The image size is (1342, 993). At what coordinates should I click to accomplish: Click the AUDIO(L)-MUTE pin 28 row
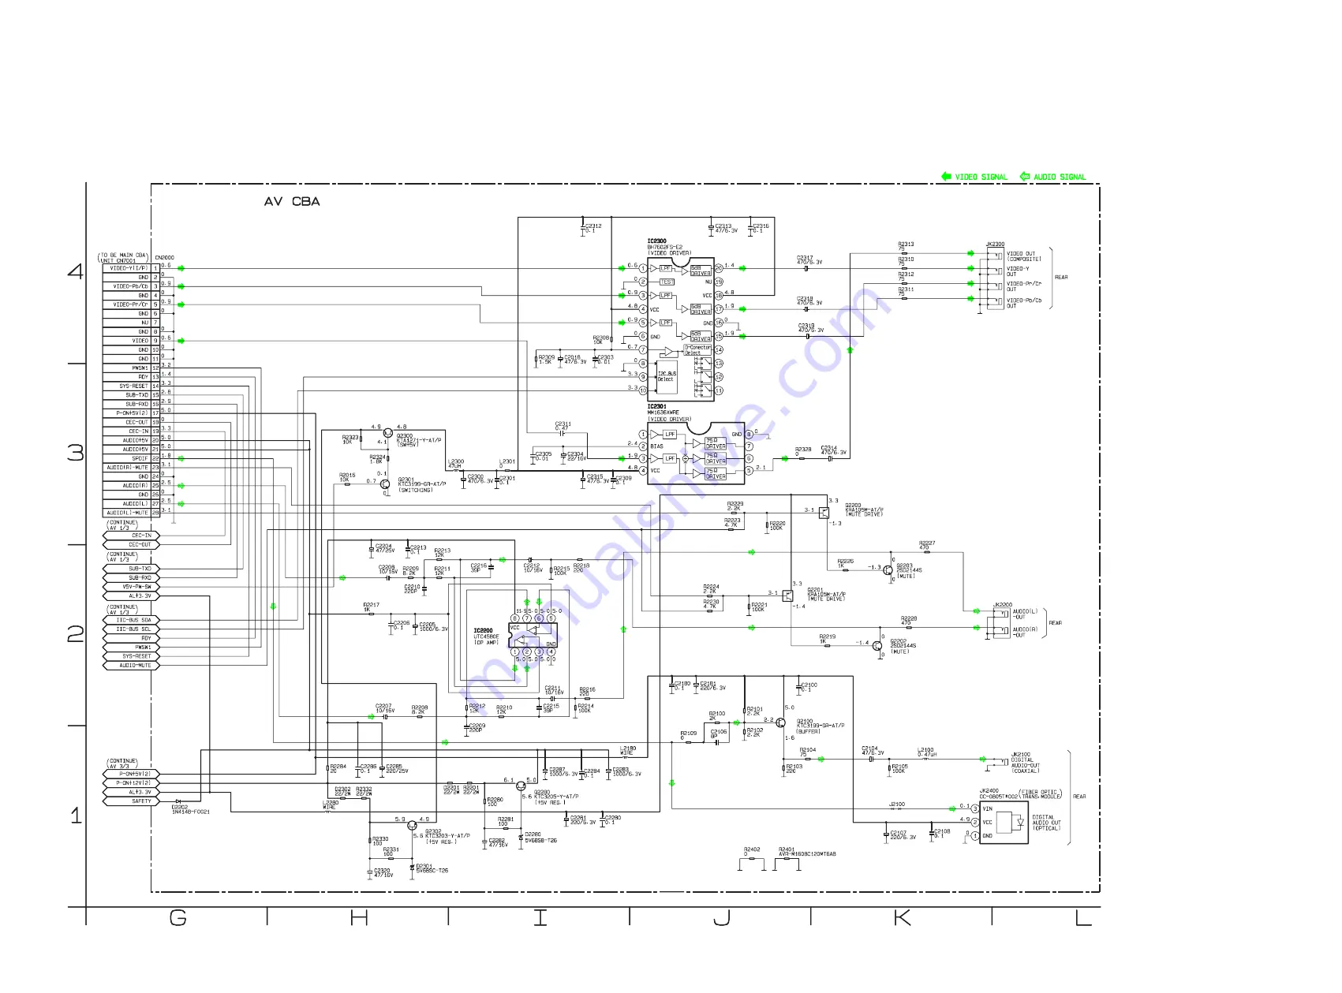[132, 513]
